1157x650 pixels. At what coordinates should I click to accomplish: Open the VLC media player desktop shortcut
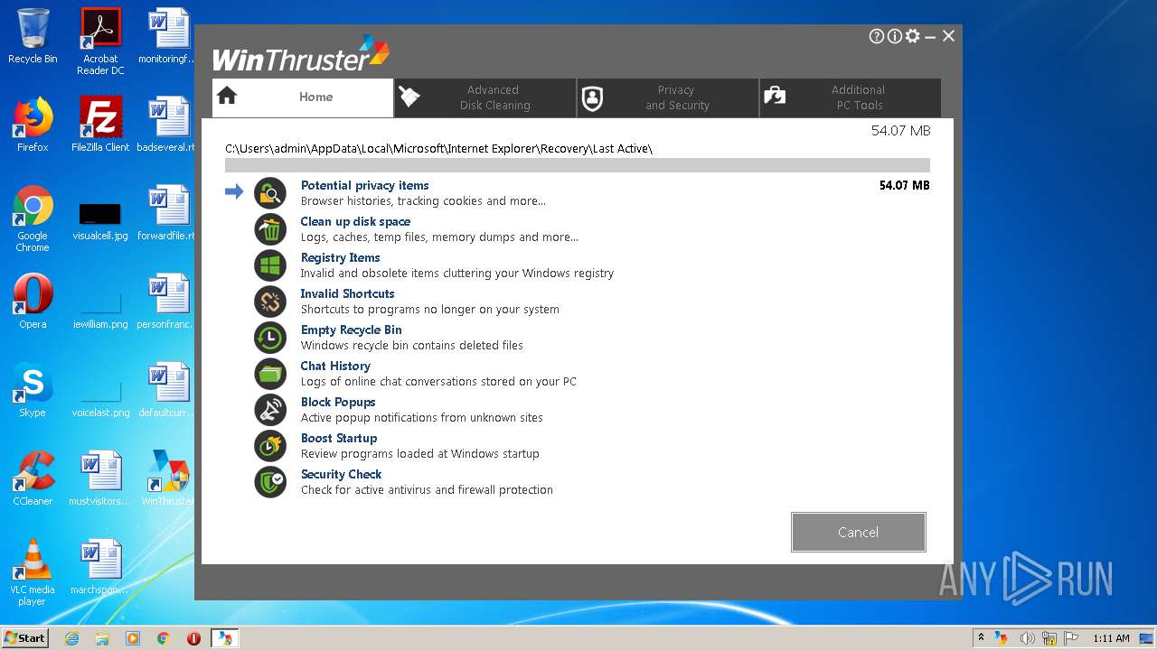coord(33,572)
